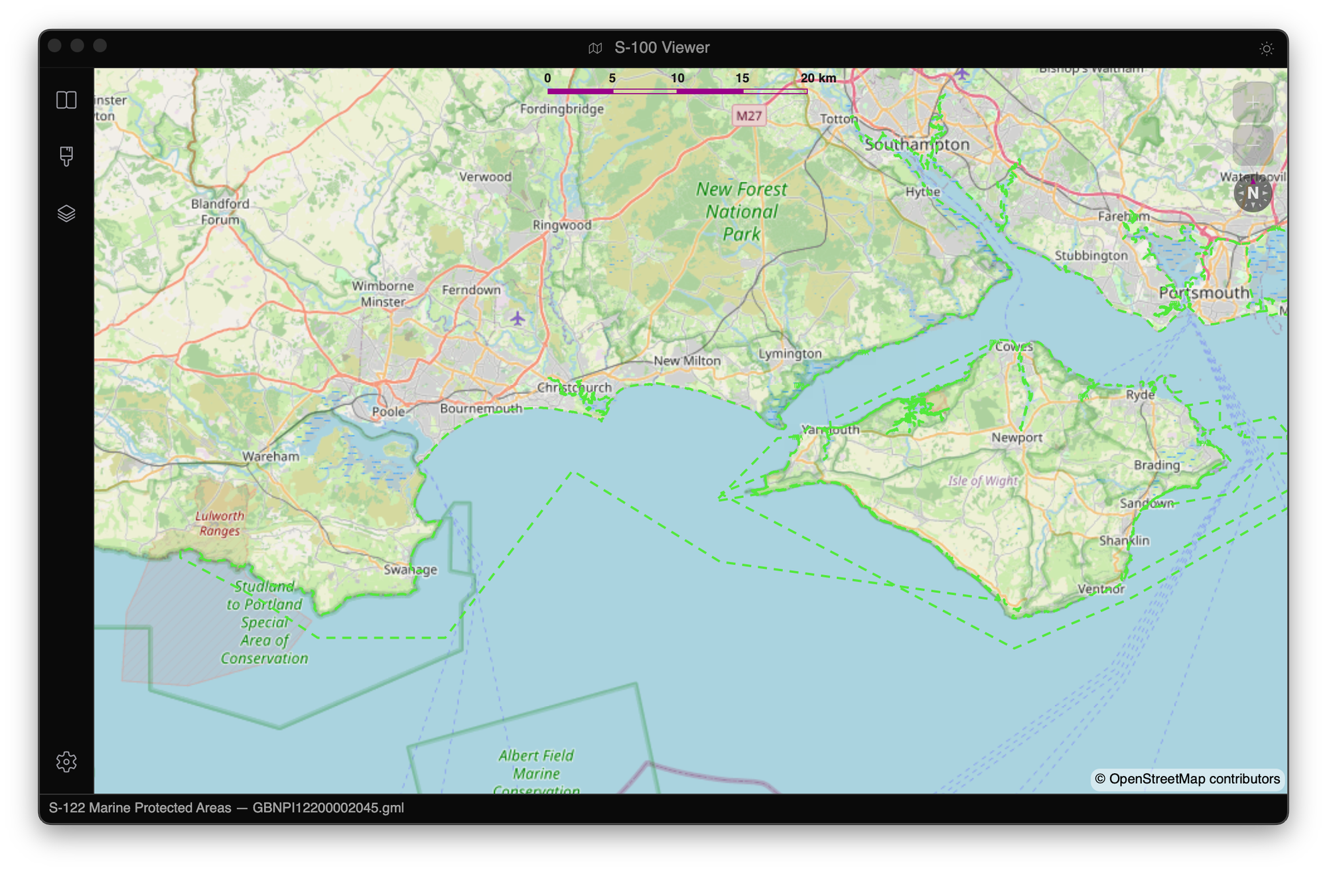Click the Lymington town label
Image resolution: width=1327 pixels, height=872 pixels.
790,354
